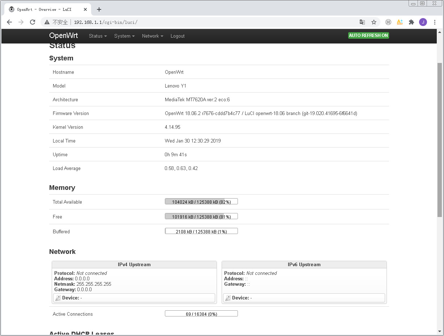Click the IPv4 Gateway 0.0.0.0 line
The height and width of the screenshot is (336, 444).
[x=73, y=289]
